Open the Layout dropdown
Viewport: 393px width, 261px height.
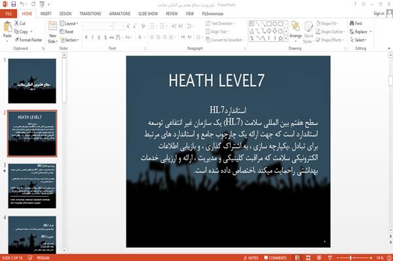point(69,24)
